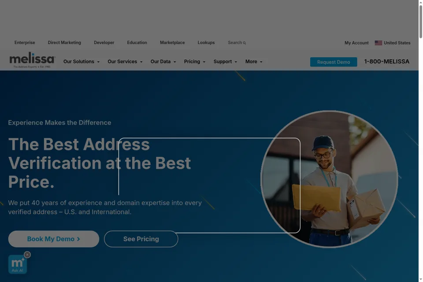Click the United States flag icon
Image resolution: width=423 pixels, height=282 pixels.
[x=378, y=43]
